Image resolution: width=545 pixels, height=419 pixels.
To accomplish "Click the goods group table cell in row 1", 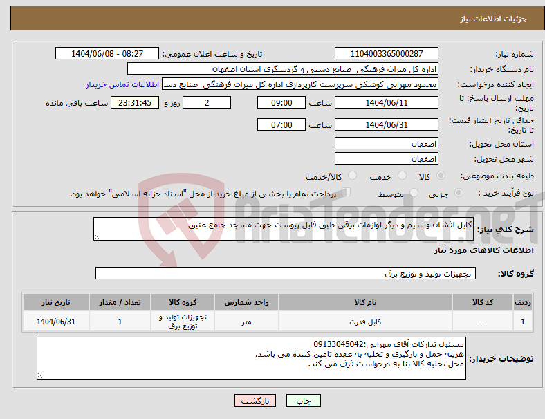I will tap(183, 322).
